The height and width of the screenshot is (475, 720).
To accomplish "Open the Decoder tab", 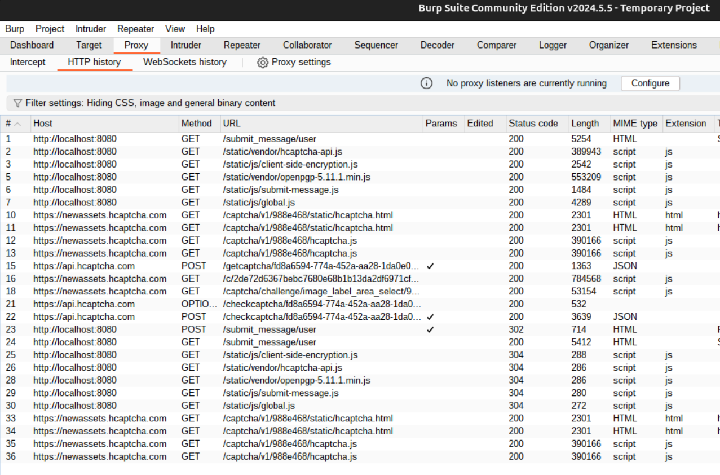I will pyautogui.click(x=438, y=45).
